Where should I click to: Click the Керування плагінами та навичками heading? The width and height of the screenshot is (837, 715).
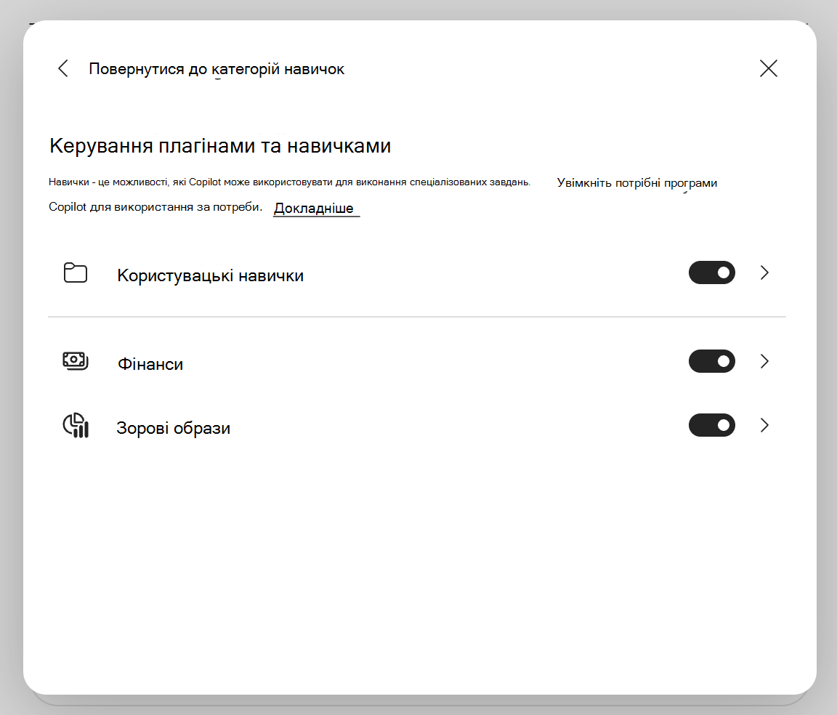tap(220, 146)
